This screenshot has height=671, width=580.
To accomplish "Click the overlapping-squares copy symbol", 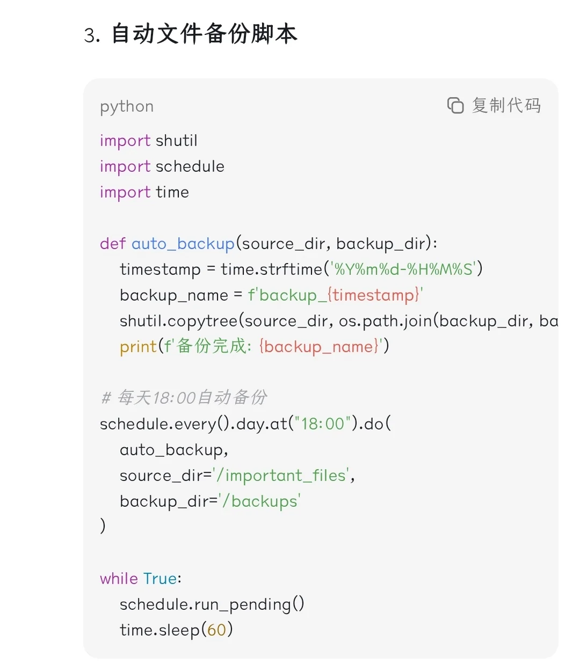I will tap(455, 105).
